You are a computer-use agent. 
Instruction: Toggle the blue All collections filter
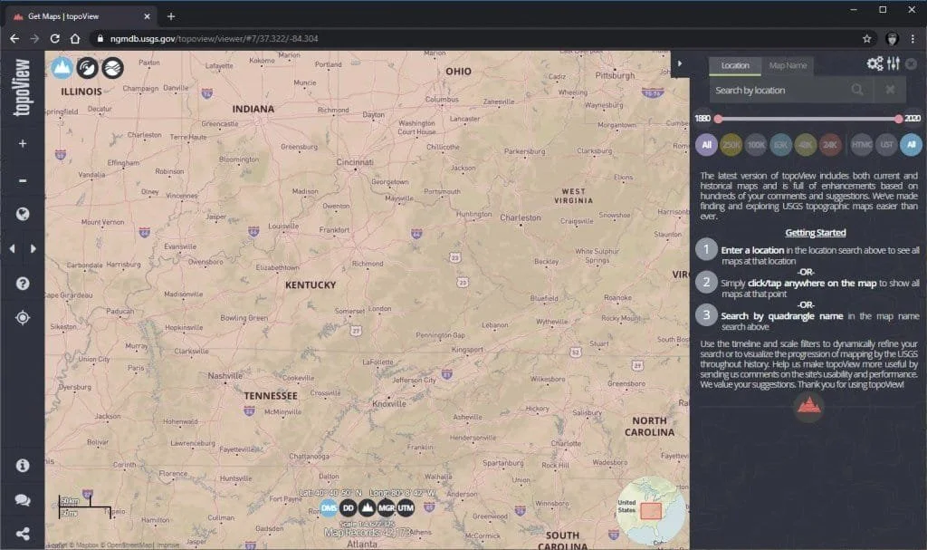pos(911,145)
